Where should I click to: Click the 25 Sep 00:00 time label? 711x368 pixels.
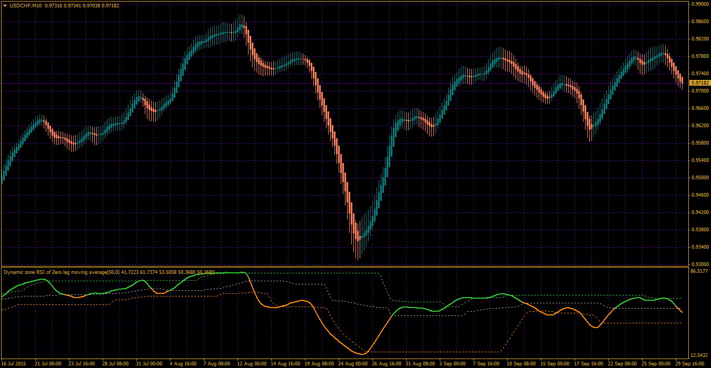[x=655, y=364]
